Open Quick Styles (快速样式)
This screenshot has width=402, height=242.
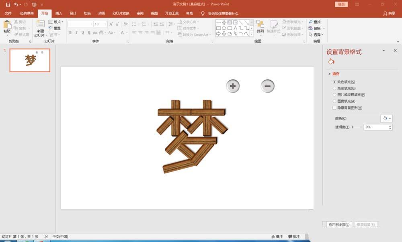pos(274,28)
